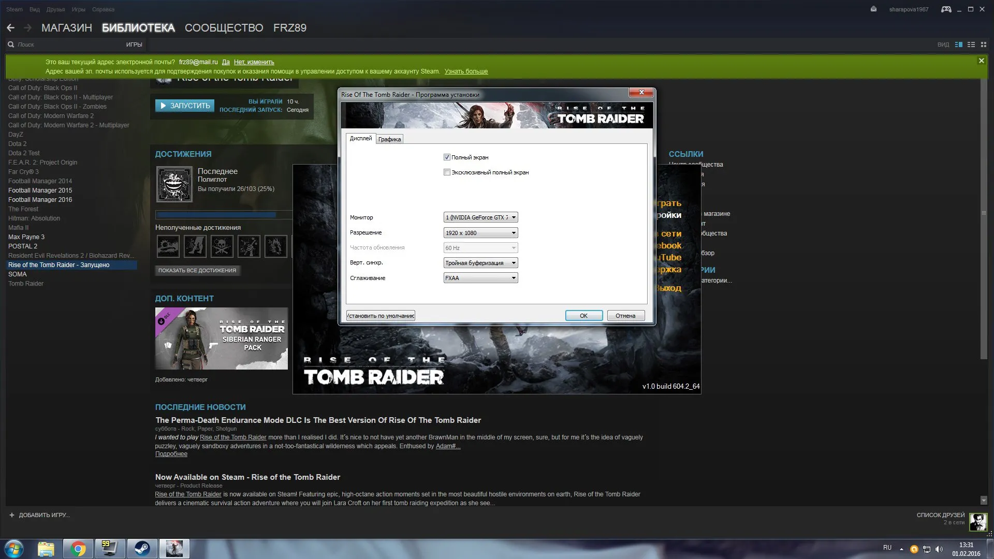Image resolution: width=994 pixels, height=559 pixels.
Task: Launch Google Chrome from the taskbar
Action: pos(78,549)
